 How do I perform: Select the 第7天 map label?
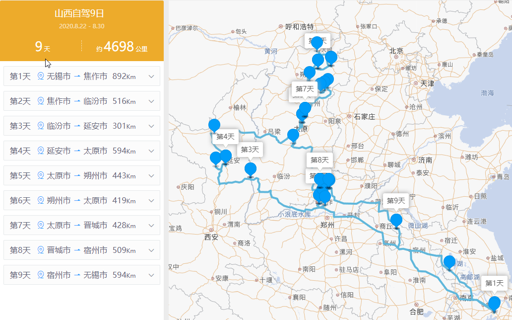pos(305,89)
